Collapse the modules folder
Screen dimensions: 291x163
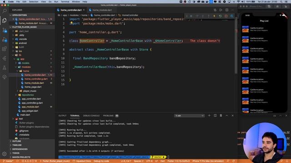(x=26, y=67)
